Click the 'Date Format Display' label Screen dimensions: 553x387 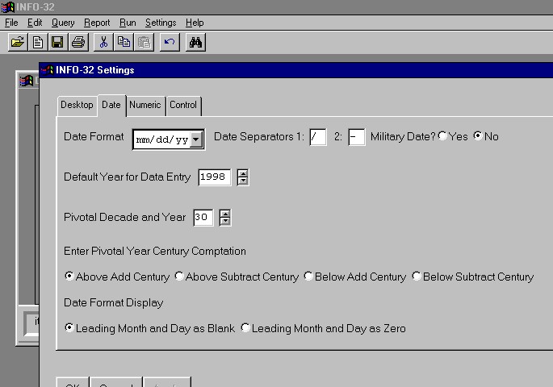point(113,303)
